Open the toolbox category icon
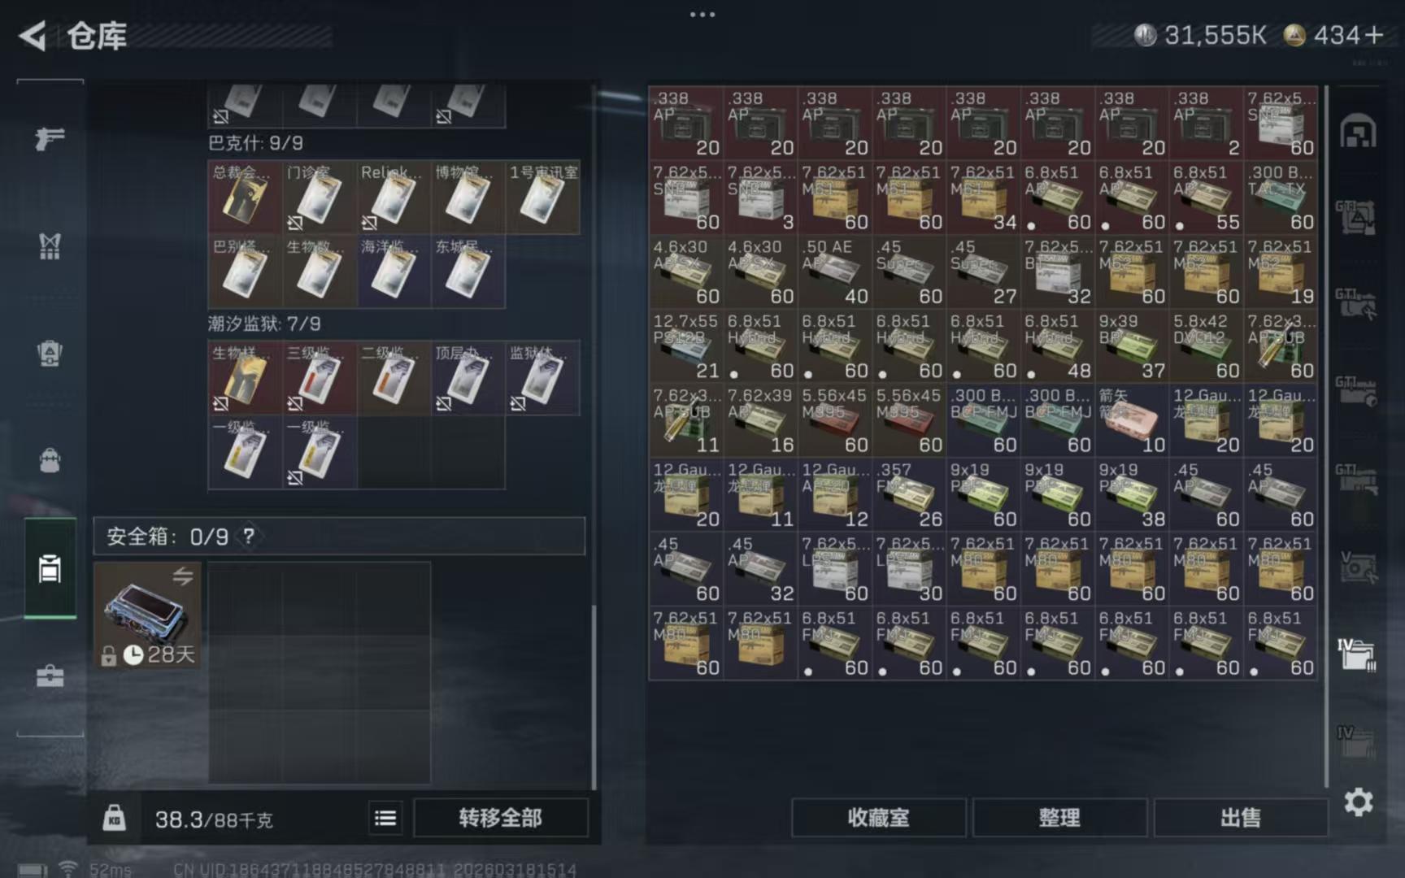The width and height of the screenshot is (1405, 878). click(50, 676)
